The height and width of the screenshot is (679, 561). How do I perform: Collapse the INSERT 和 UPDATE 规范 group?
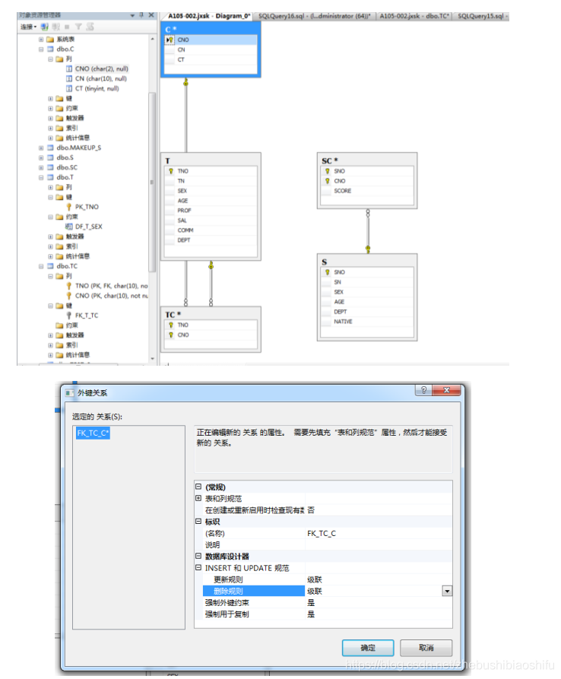pos(198,568)
